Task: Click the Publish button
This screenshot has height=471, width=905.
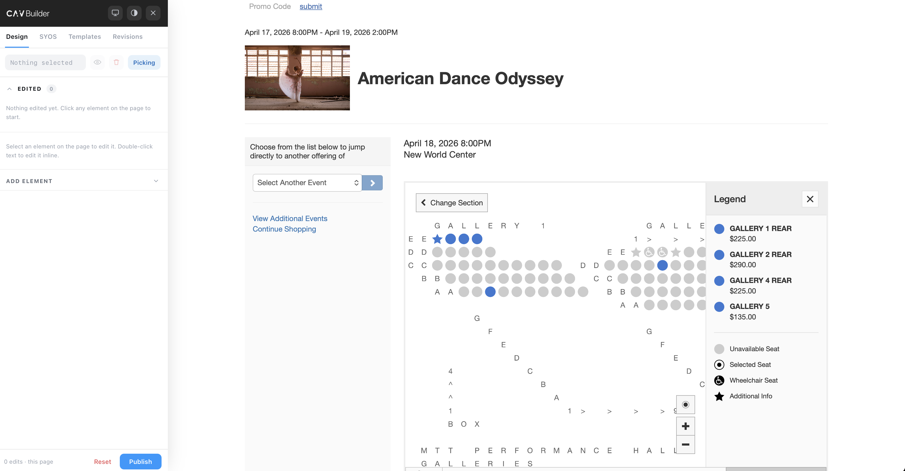Action: point(141,462)
